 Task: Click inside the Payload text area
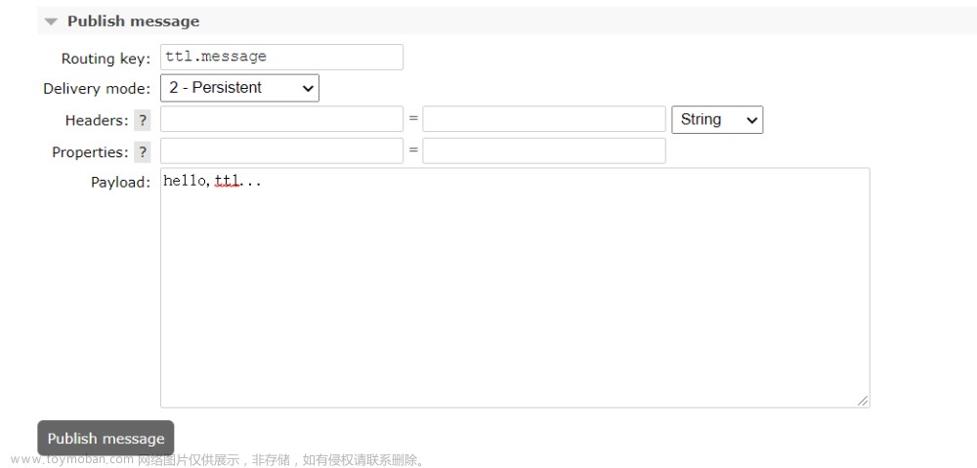[x=515, y=288]
